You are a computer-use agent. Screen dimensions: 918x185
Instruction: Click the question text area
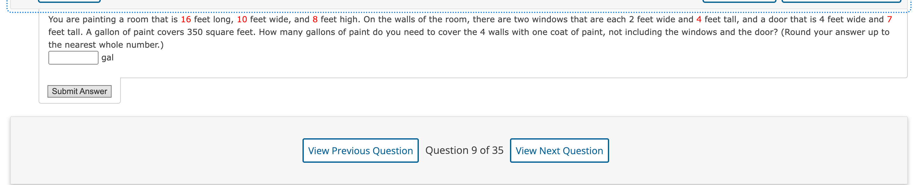click(x=428, y=32)
